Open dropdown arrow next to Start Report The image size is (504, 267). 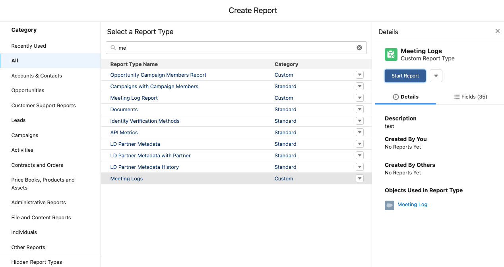click(x=436, y=76)
